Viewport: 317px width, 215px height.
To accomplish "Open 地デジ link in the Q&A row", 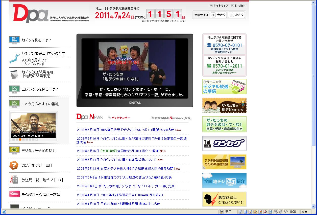I will (37, 165).
